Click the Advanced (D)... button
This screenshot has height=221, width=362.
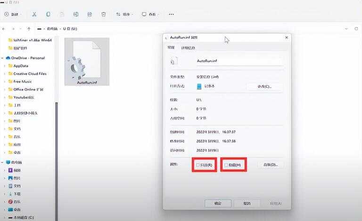(270, 165)
